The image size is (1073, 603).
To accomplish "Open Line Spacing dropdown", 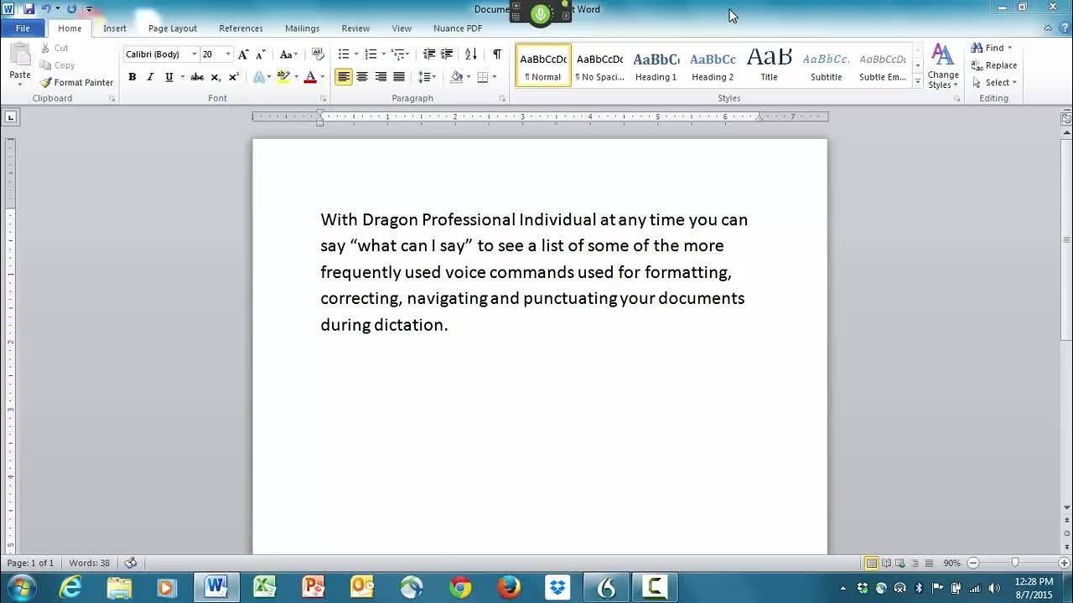I will click(x=428, y=77).
